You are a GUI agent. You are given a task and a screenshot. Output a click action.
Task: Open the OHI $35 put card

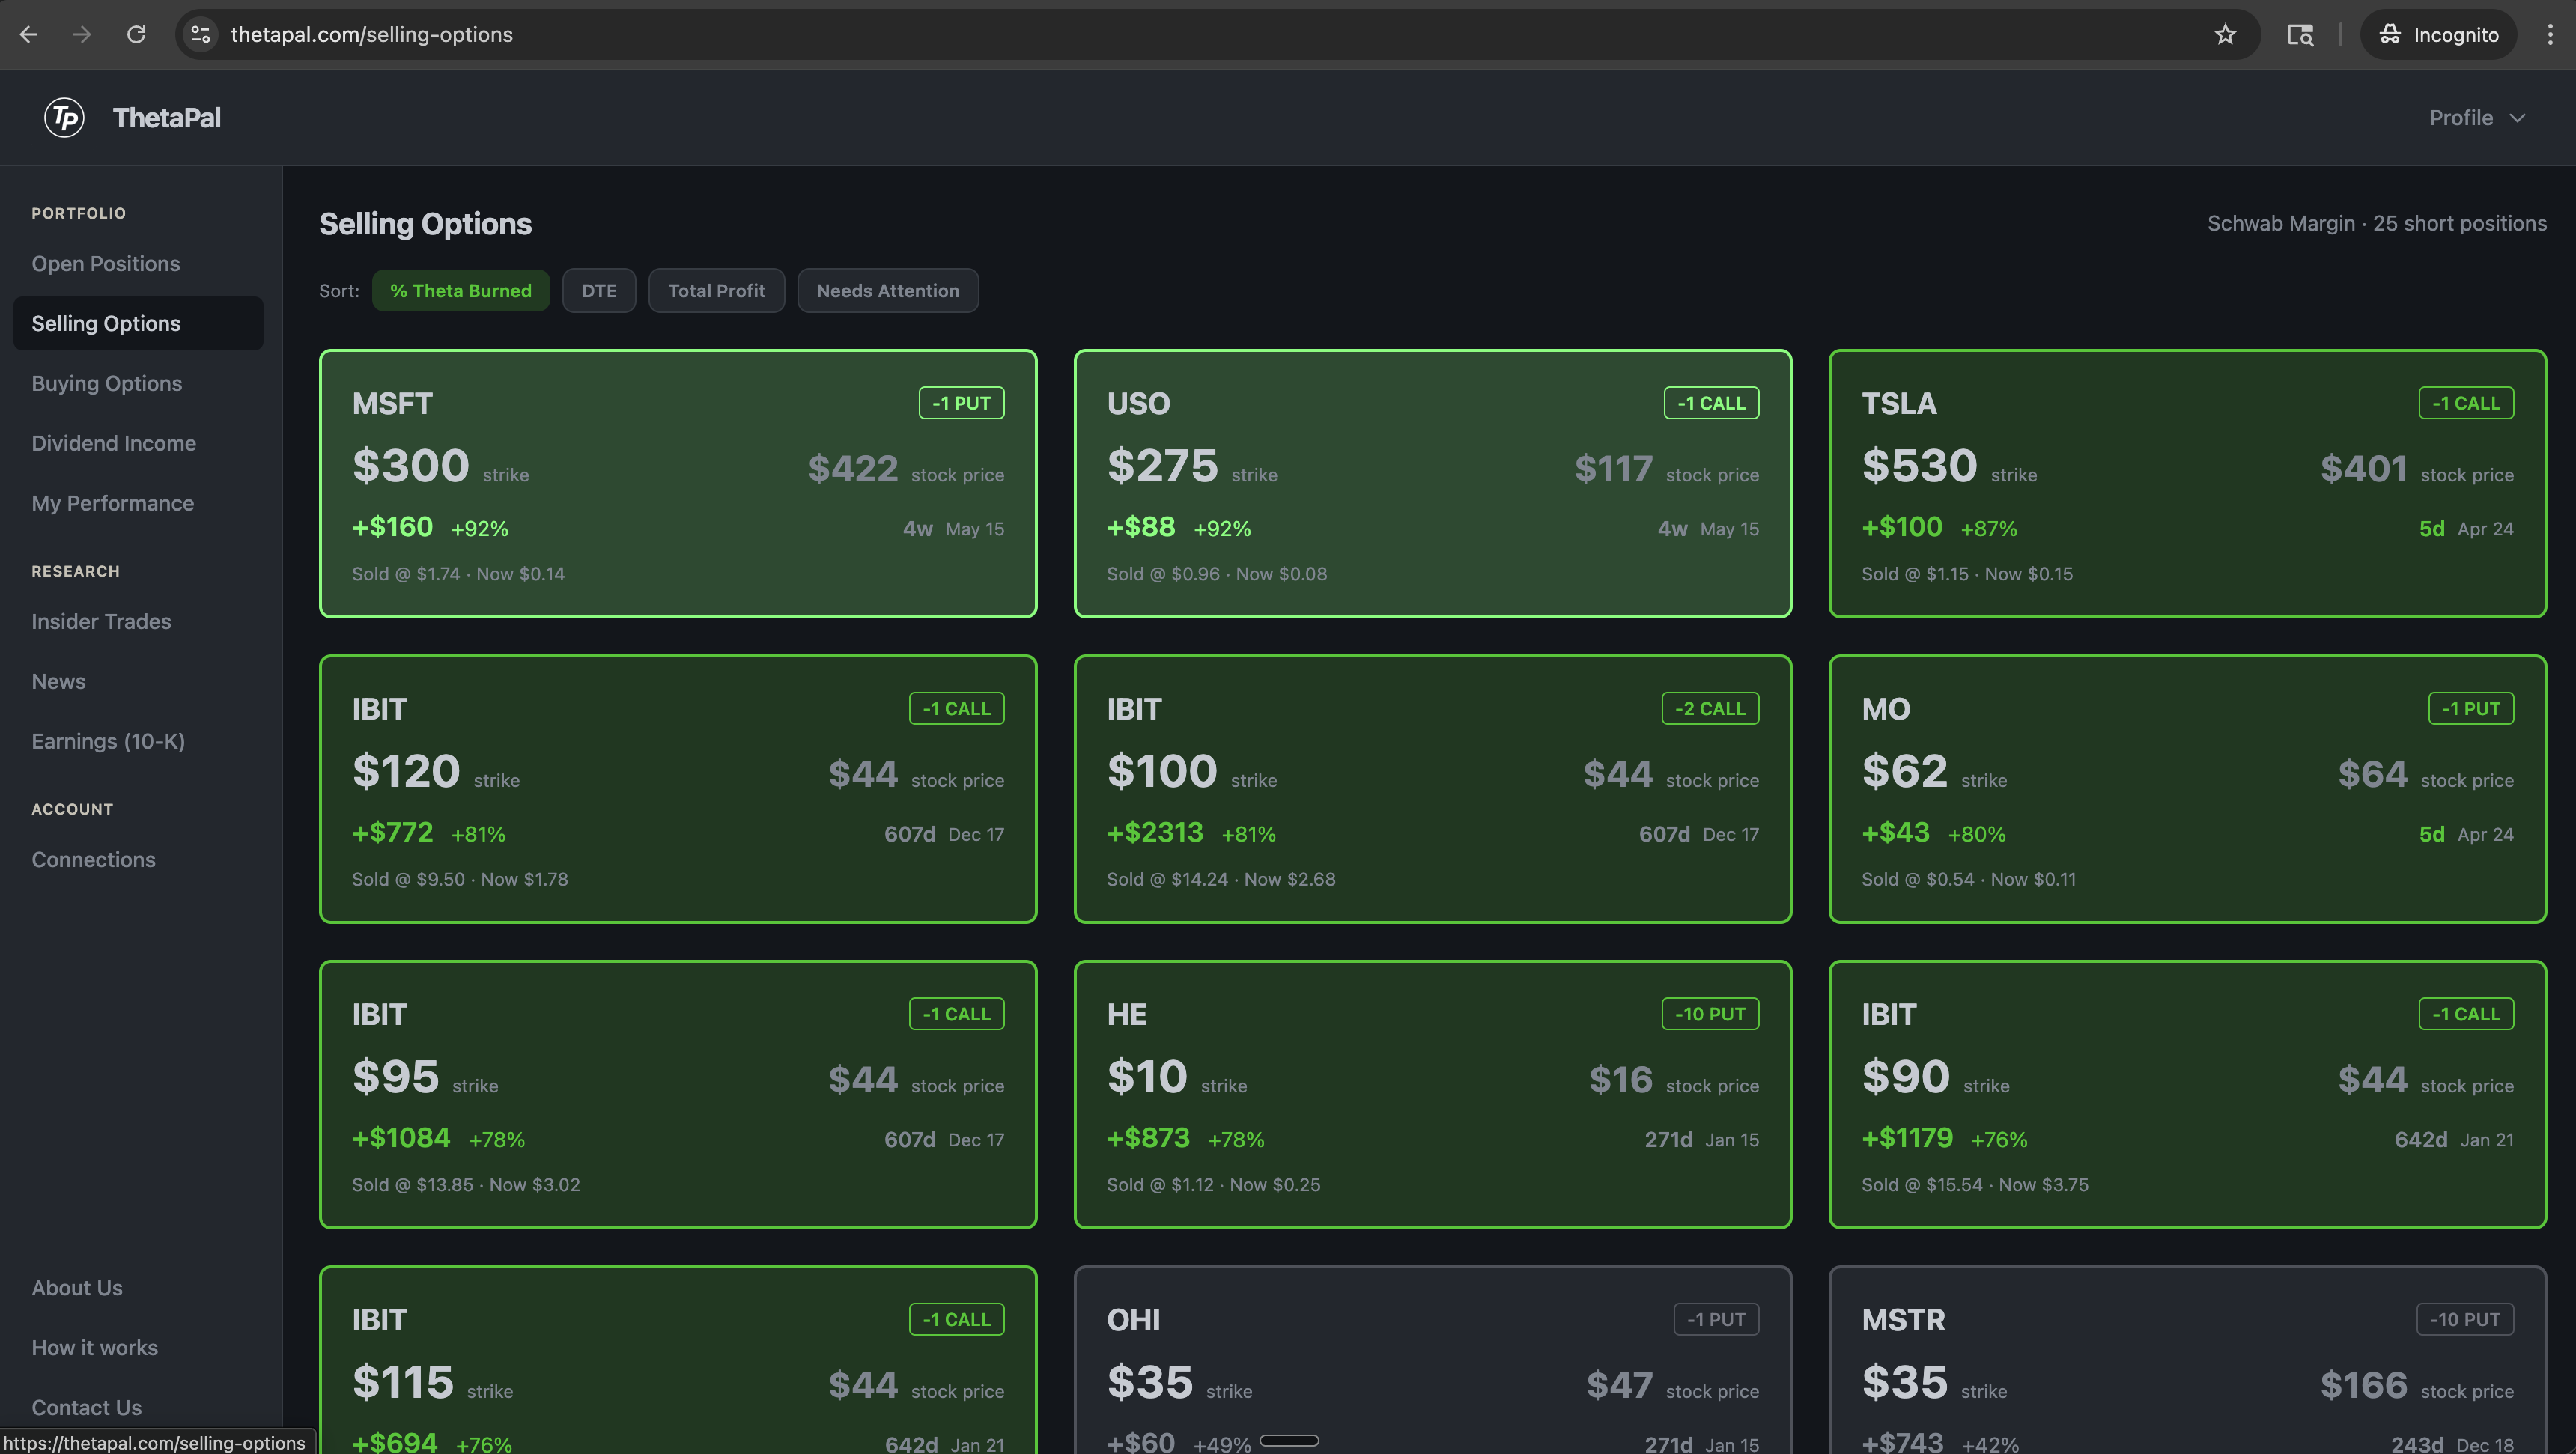[x=1433, y=1361]
